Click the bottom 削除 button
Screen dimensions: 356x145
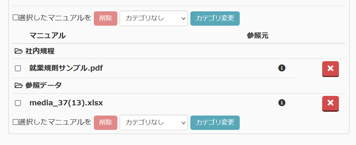pos(106,123)
